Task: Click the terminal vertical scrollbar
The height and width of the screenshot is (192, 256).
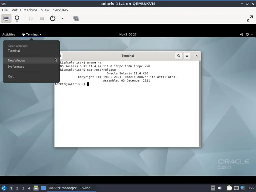Action: tap(200, 104)
